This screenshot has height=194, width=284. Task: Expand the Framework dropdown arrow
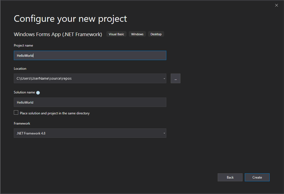pyautogui.click(x=164, y=133)
